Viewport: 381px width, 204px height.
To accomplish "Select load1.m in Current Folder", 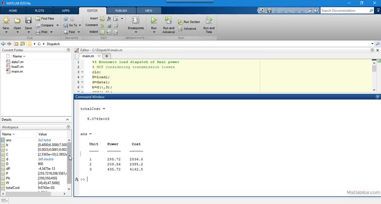I will [x=17, y=67].
